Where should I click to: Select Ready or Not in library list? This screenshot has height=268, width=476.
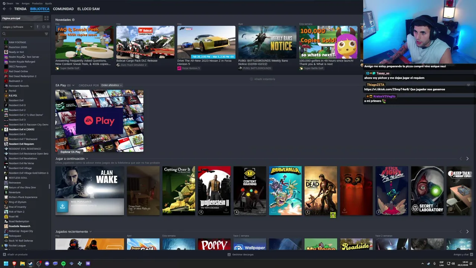(16, 52)
